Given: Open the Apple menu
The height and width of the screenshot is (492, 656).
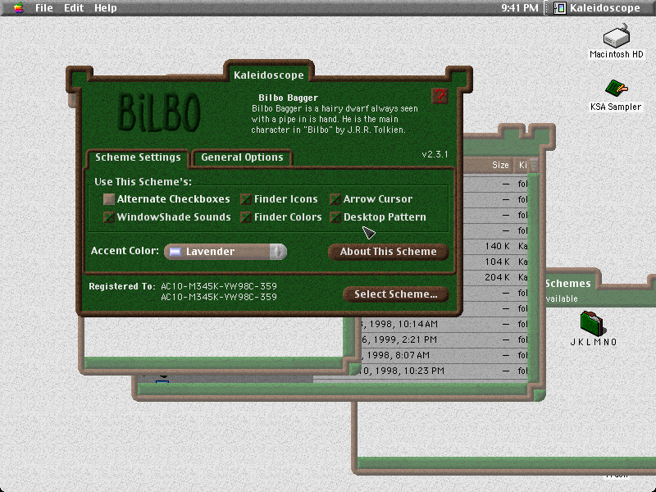Looking at the screenshot, I should click(x=18, y=7).
